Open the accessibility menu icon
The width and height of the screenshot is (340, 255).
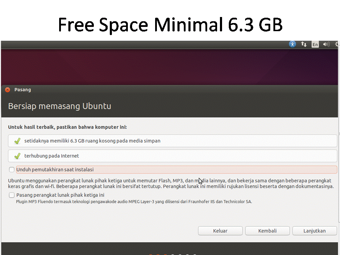(292, 44)
